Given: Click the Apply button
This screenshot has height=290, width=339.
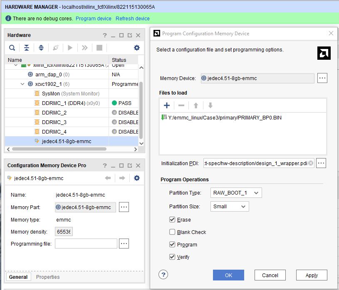Looking at the screenshot, I should click(x=312, y=275).
